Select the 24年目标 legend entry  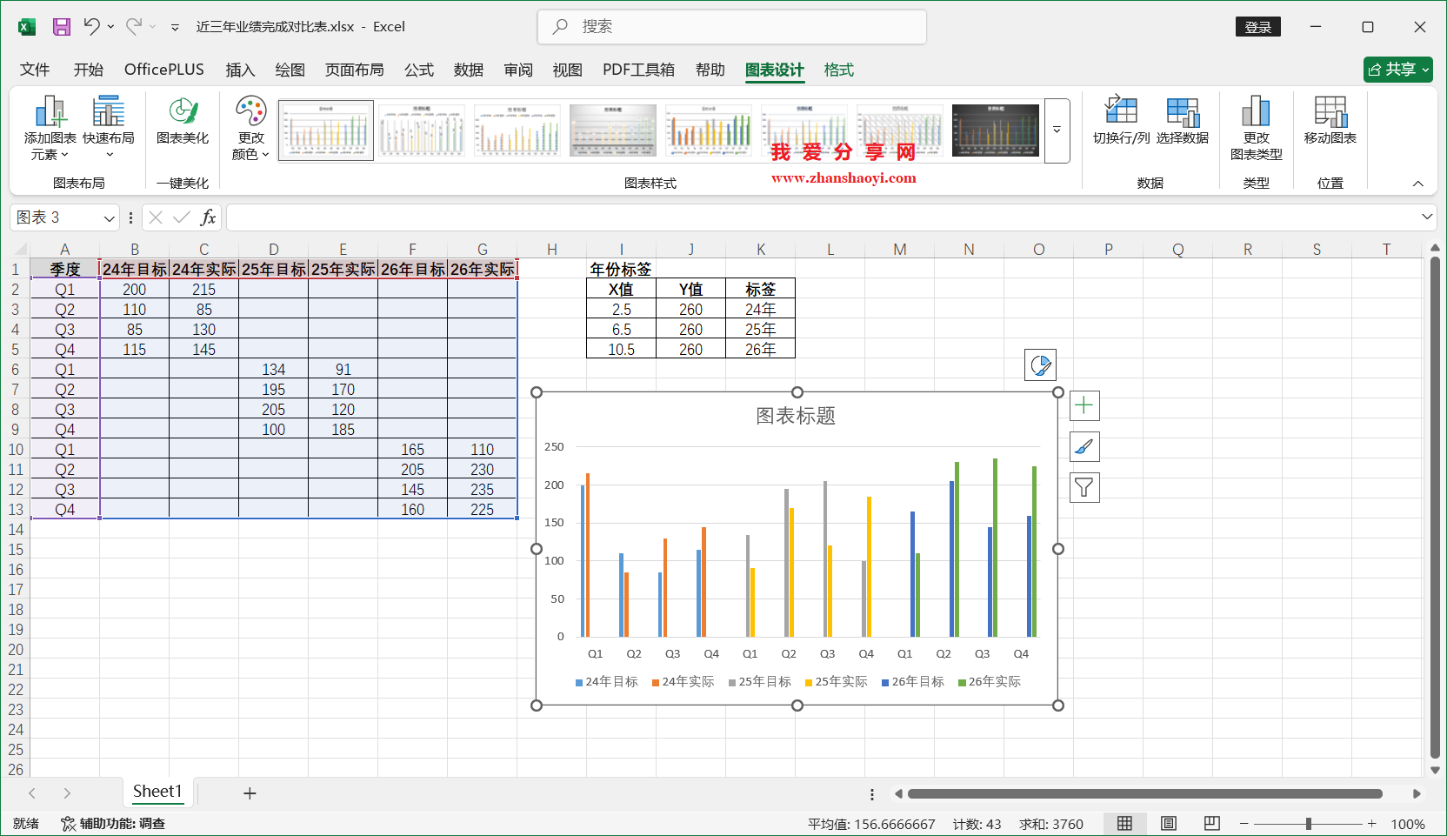[607, 682]
